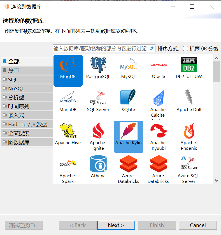Choose the Apache Phoenix icon
Screen dimensions: 221x235
coord(189,131)
